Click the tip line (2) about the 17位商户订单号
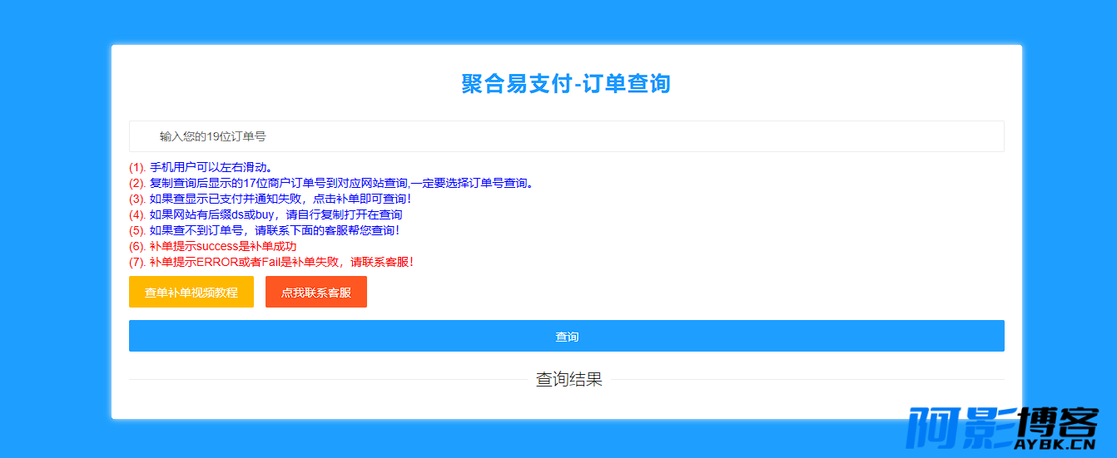Viewport: 1117px width, 458px height. click(x=331, y=183)
